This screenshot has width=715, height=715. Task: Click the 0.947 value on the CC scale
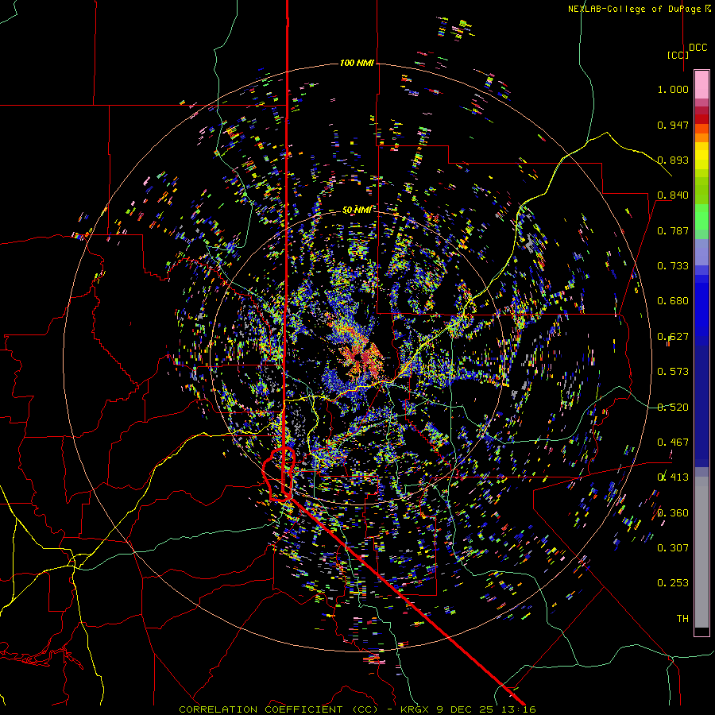(x=673, y=125)
